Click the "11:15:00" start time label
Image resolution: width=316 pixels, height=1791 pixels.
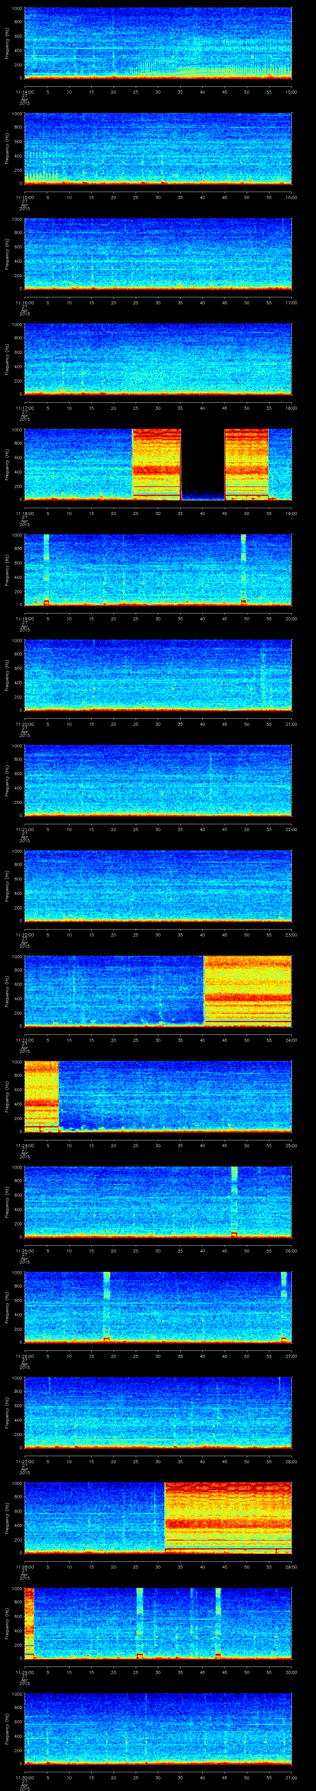pos(24,198)
